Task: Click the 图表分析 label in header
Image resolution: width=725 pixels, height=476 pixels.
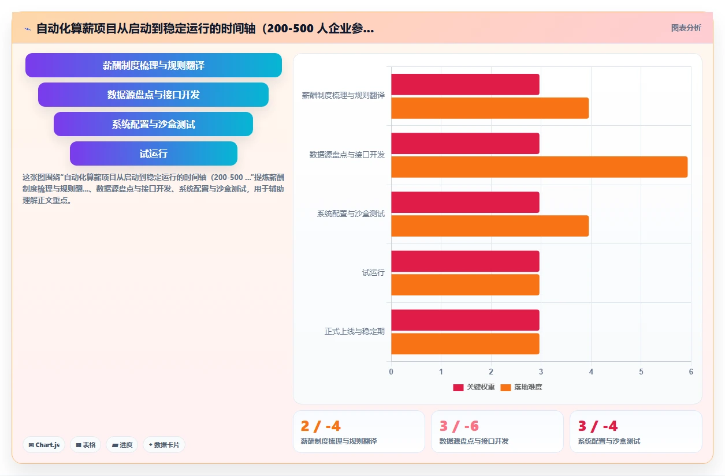Action: tap(686, 28)
